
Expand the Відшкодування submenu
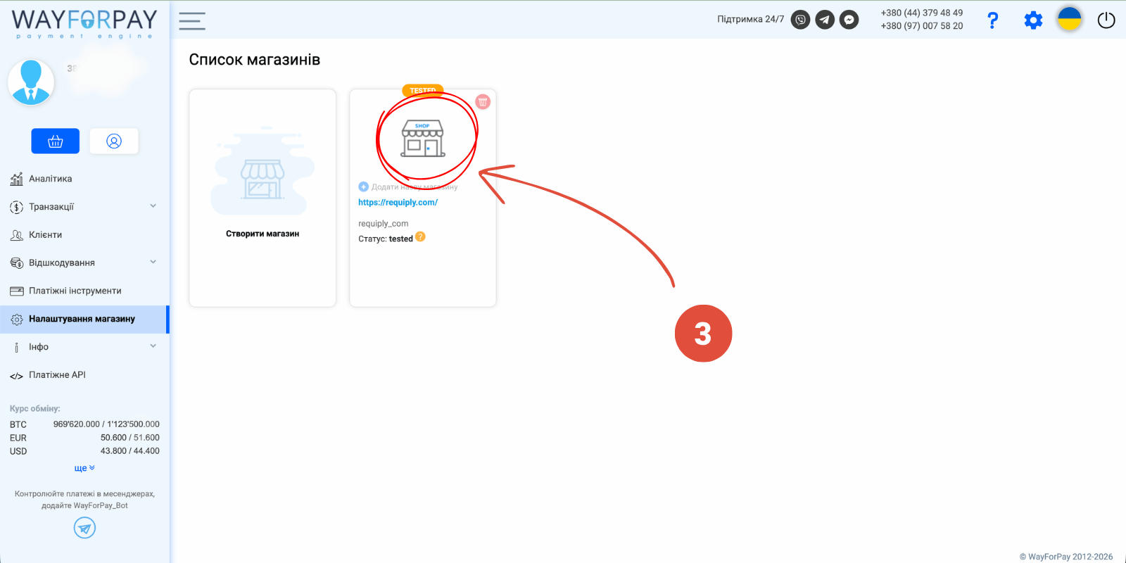(153, 262)
